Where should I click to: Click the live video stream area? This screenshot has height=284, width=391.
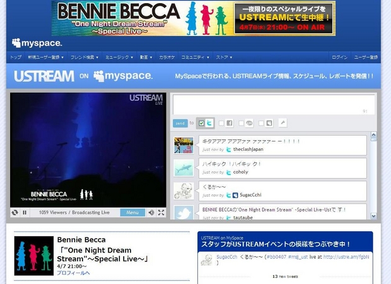coord(88,150)
